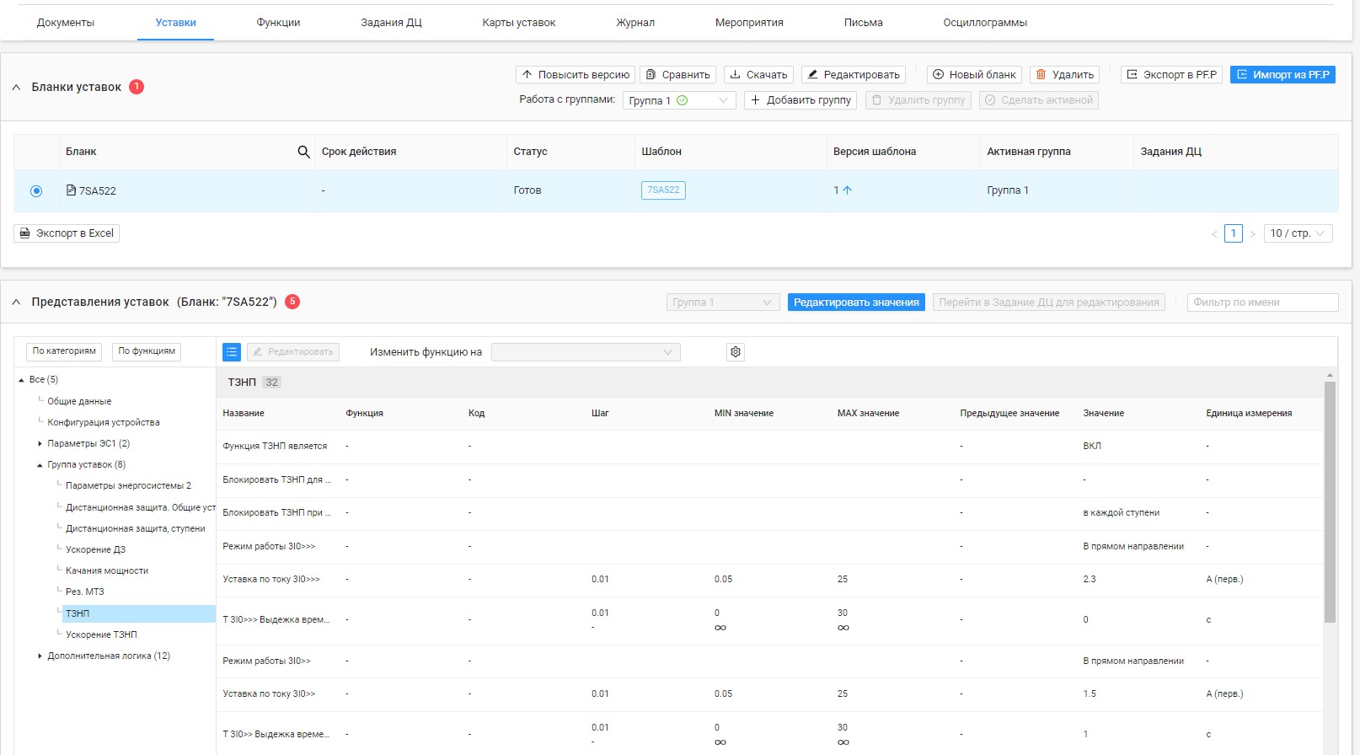Select Дистанционная защита, ступени item
The image size is (1360, 755).
(136, 529)
